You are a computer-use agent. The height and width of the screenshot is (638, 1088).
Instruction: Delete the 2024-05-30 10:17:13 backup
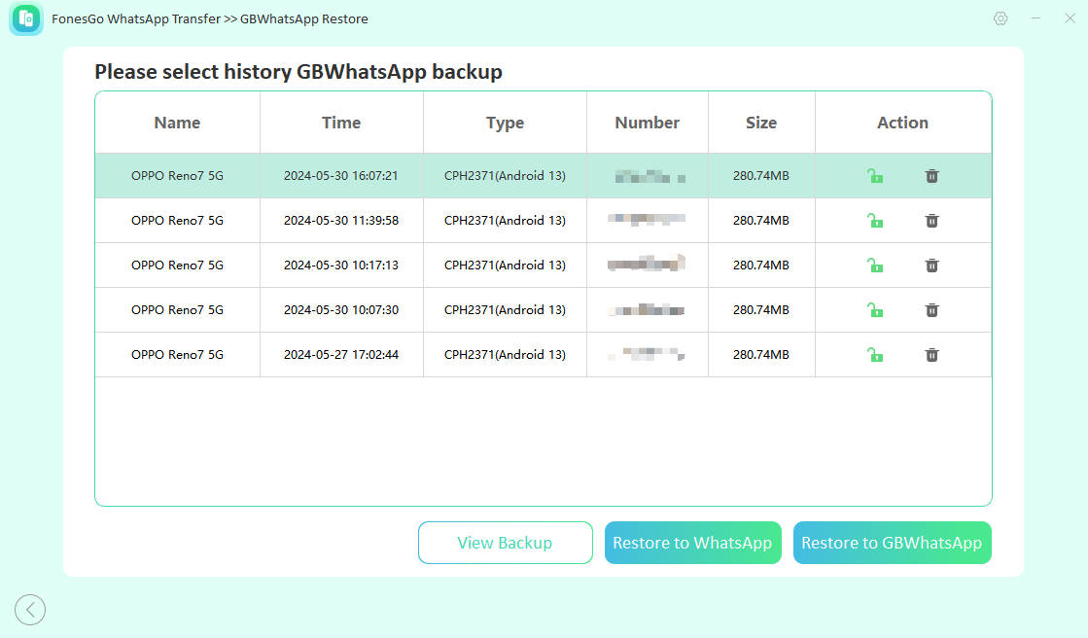931,266
